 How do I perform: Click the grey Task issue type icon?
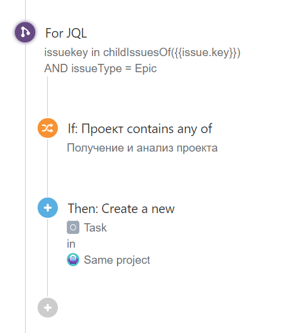coord(73,227)
